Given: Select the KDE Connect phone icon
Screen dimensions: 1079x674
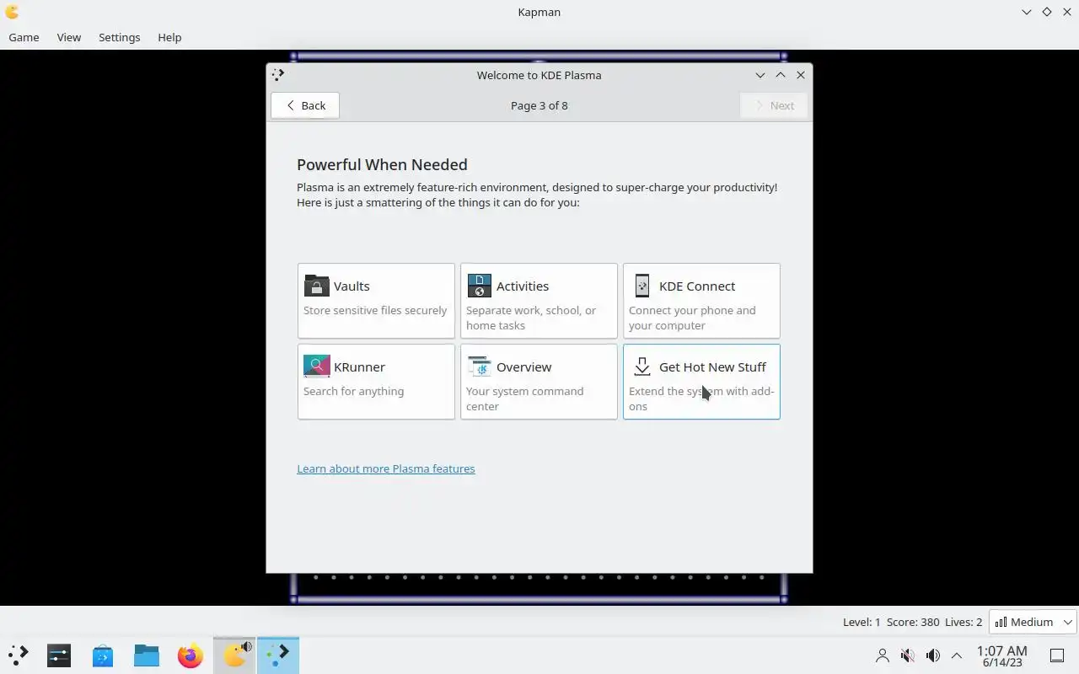Looking at the screenshot, I should [x=641, y=286].
